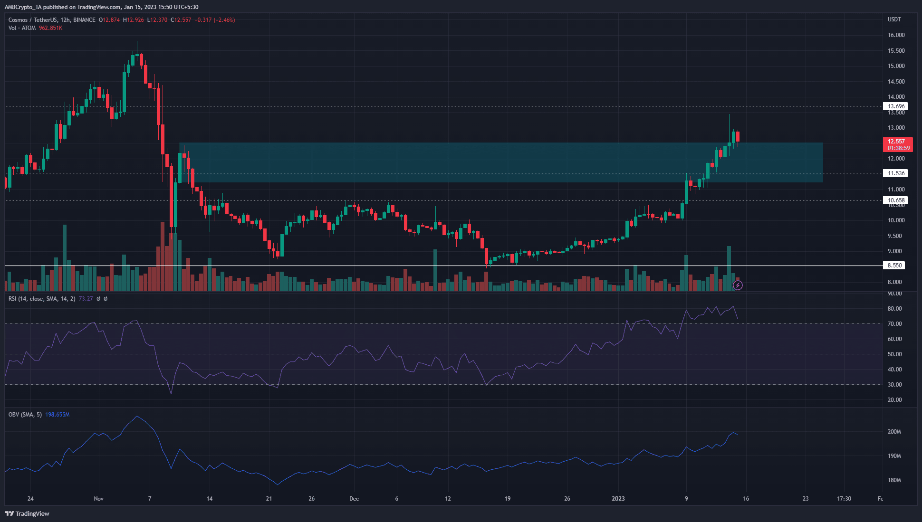Click the 8.000 tick on the price axis
This screenshot has width=922, height=522.
[x=894, y=282]
